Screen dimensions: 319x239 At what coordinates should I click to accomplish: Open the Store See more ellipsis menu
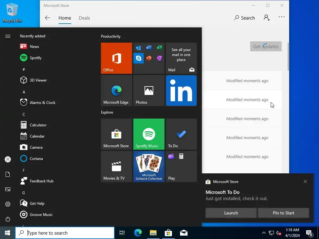(282, 17)
